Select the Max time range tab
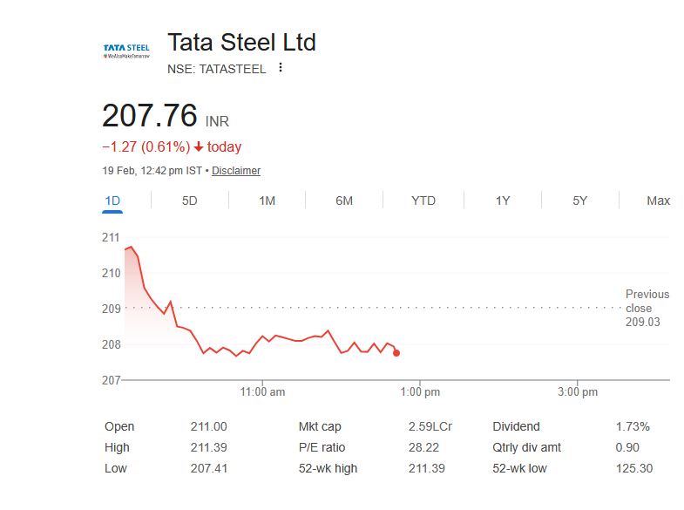This screenshot has width=684, height=510. (658, 201)
